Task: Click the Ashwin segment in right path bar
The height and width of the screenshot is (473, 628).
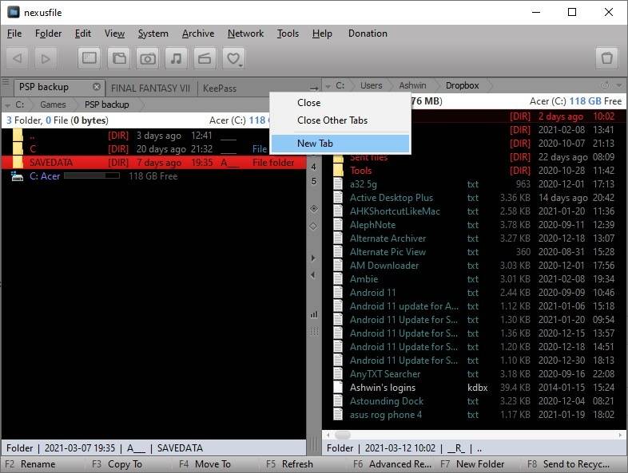Action: click(412, 85)
